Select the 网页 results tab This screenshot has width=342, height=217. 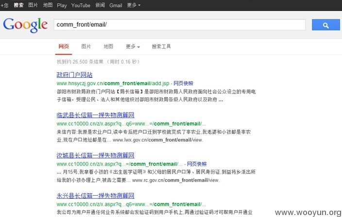click(64, 47)
